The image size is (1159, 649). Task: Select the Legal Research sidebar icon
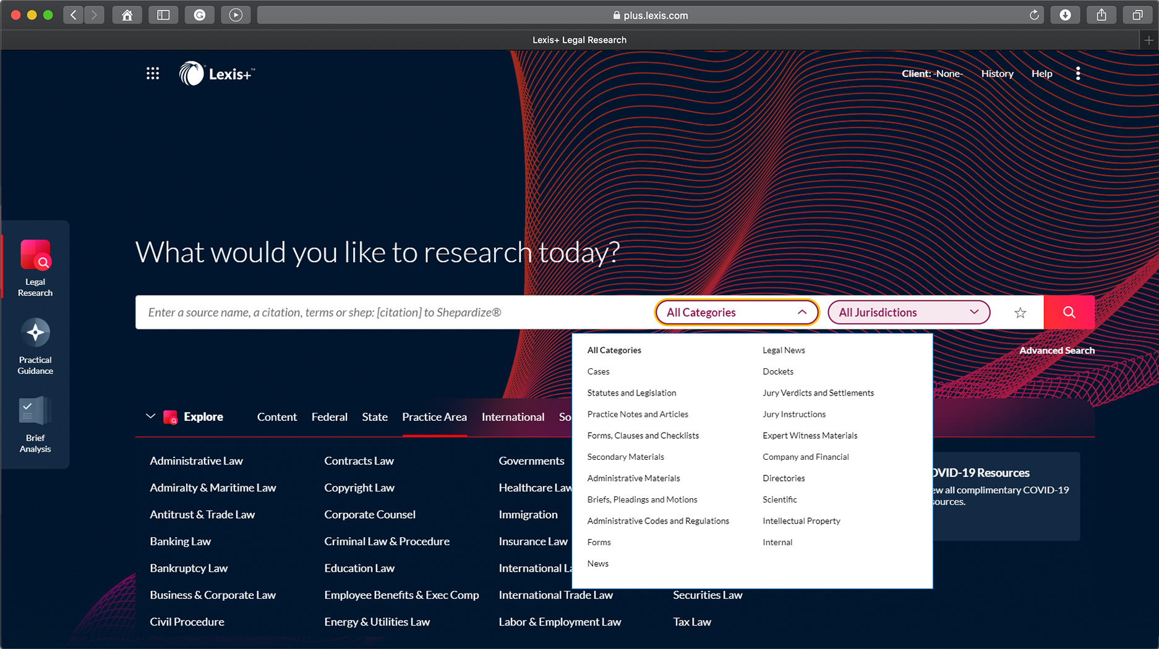35,268
